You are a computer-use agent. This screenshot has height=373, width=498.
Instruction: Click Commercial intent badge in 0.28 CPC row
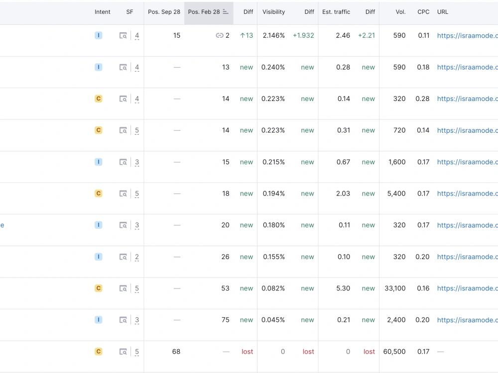[x=99, y=98]
